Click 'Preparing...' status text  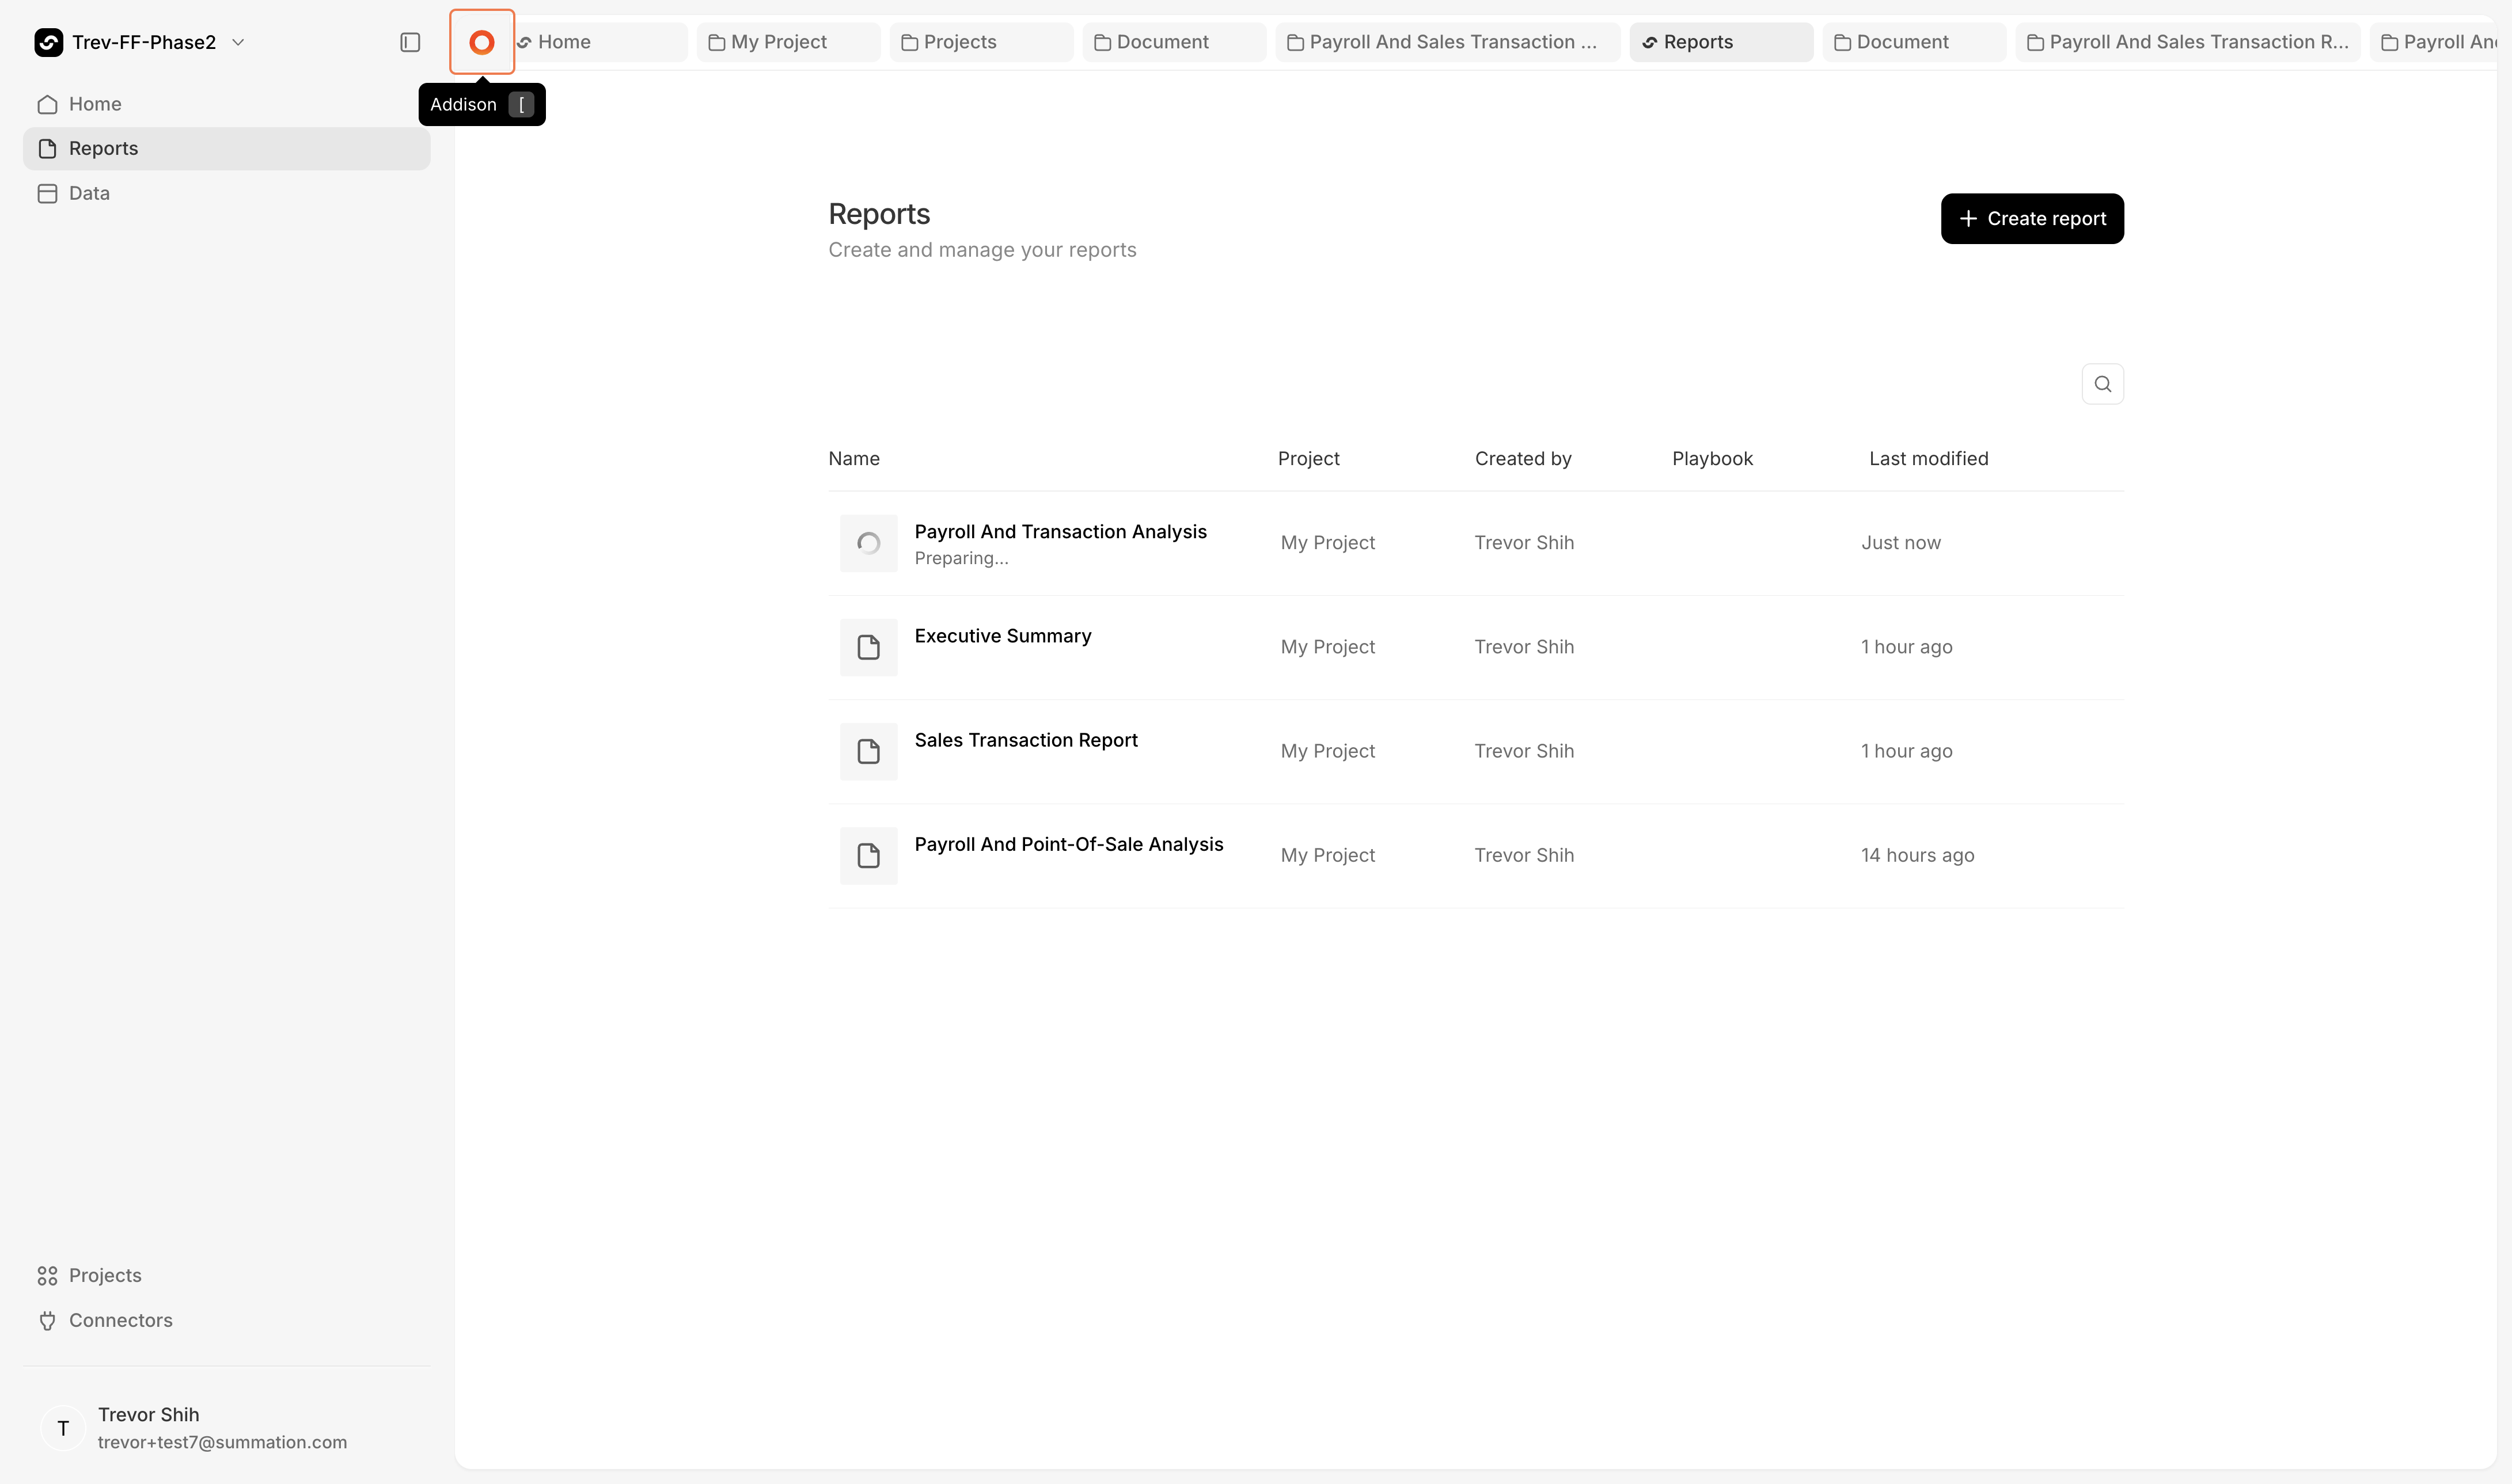(x=961, y=558)
